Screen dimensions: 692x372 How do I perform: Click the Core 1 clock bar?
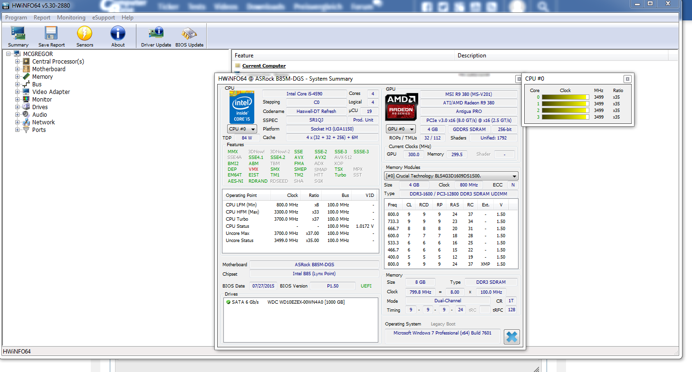pyautogui.click(x=566, y=104)
